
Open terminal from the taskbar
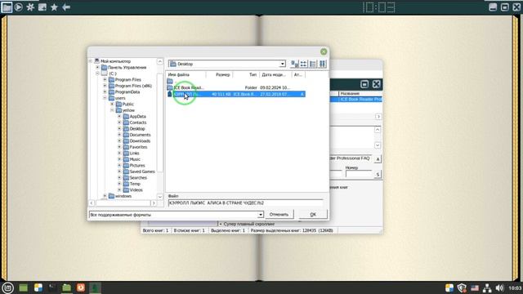52,287
